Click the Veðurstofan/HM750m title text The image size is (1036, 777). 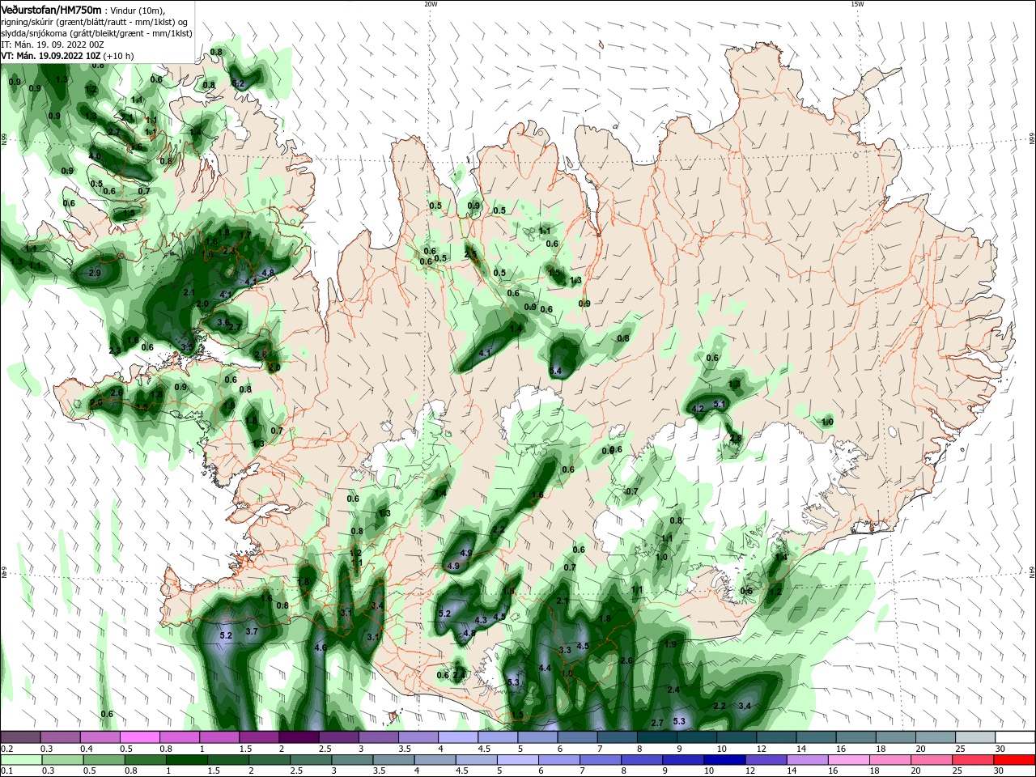coord(51,10)
